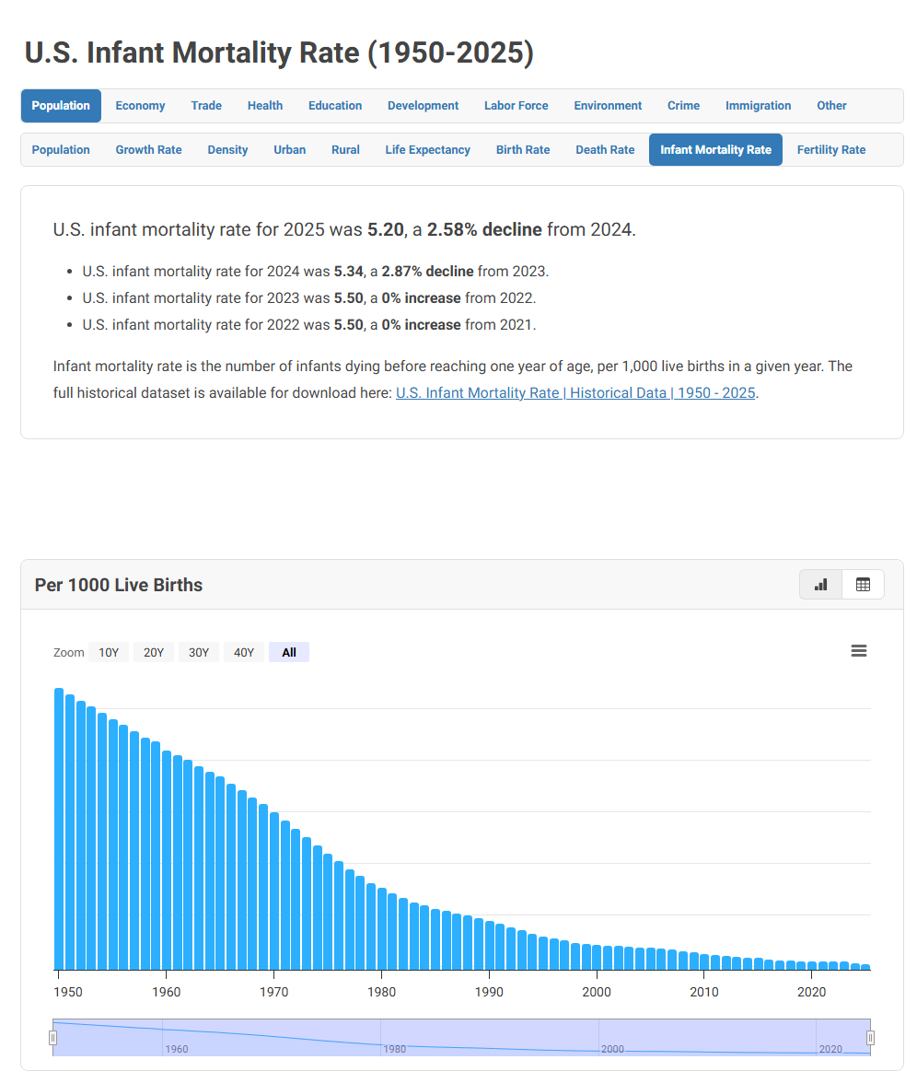This screenshot has height=1083, width=917.
Task: Choose the Population sub-tab in second row
Action: (61, 150)
